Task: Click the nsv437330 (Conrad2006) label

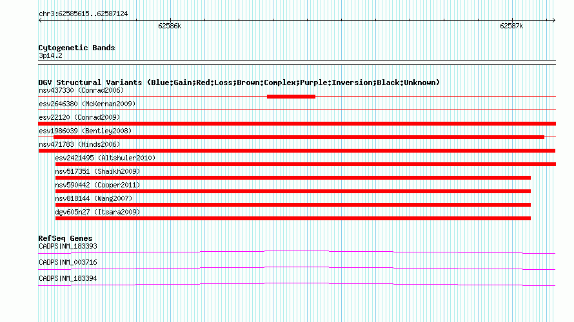Action: click(x=81, y=90)
